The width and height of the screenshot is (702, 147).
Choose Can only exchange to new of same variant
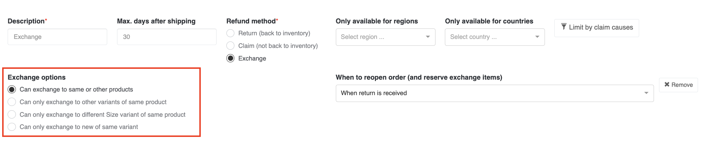pos(12,127)
